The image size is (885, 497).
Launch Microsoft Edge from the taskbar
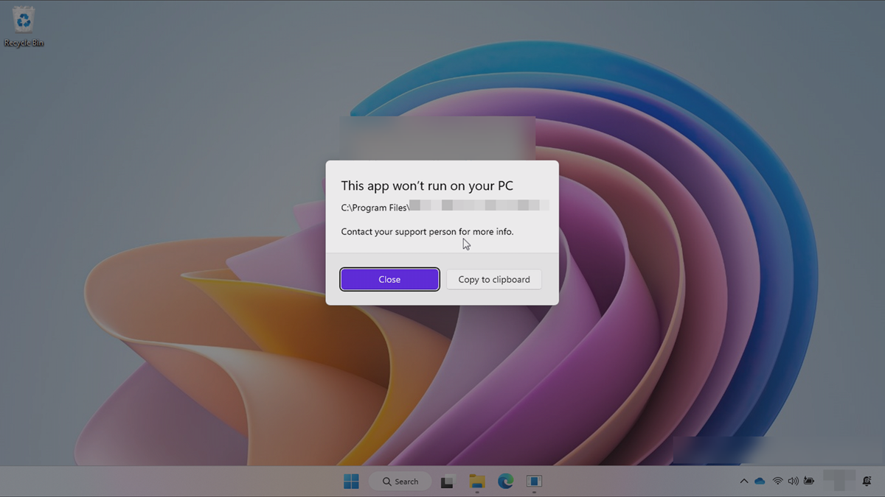click(505, 481)
